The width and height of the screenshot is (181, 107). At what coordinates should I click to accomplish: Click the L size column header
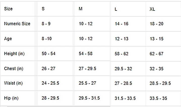116,9
